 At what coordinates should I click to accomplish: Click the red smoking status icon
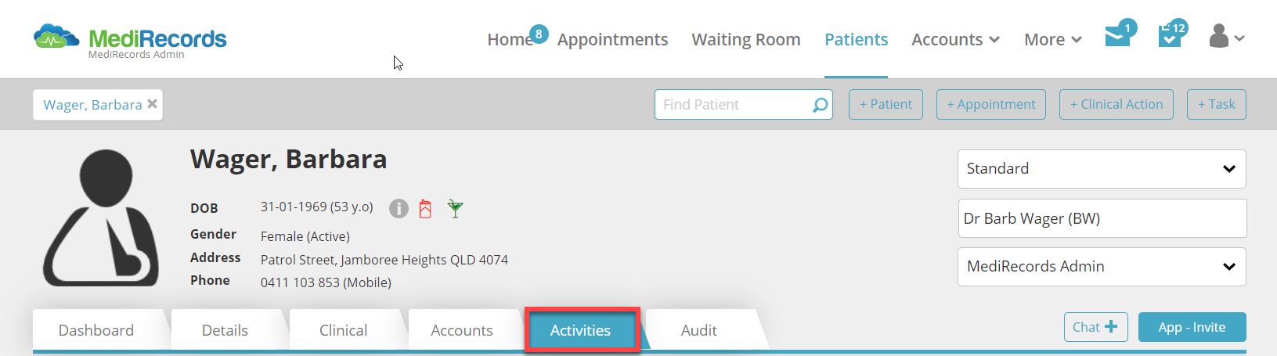point(425,209)
